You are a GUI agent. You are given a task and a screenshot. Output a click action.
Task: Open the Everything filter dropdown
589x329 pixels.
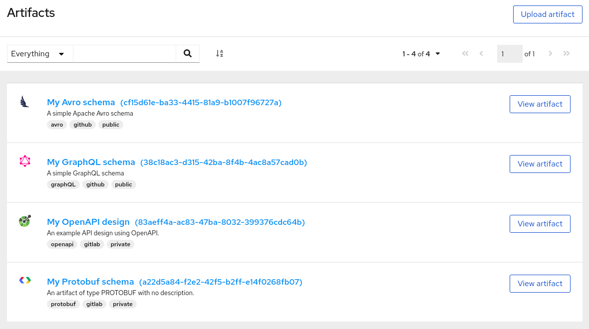click(39, 53)
